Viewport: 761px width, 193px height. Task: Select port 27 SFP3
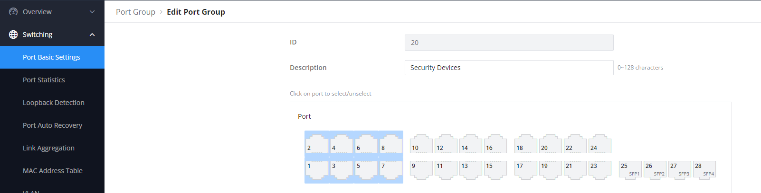tap(680, 169)
